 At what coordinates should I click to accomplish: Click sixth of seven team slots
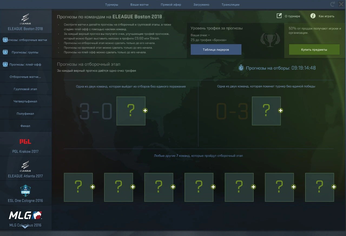tap(279, 187)
